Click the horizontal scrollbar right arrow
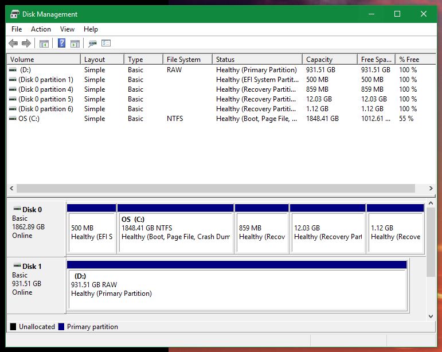 point(431,188)
